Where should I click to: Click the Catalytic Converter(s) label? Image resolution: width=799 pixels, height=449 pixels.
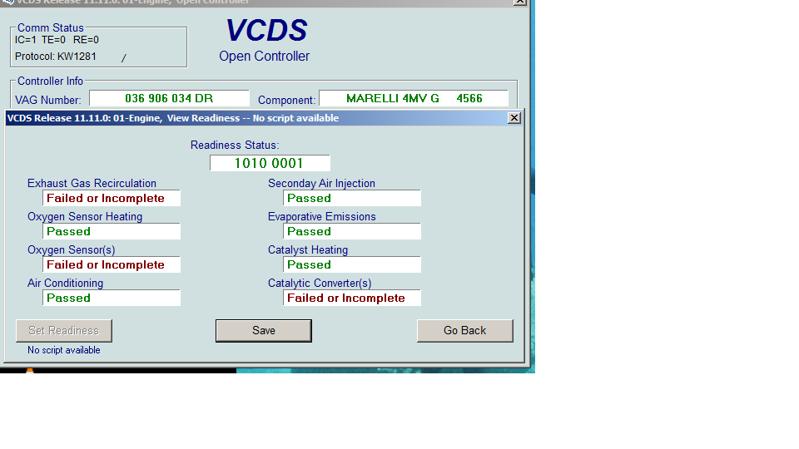(320, 283)
